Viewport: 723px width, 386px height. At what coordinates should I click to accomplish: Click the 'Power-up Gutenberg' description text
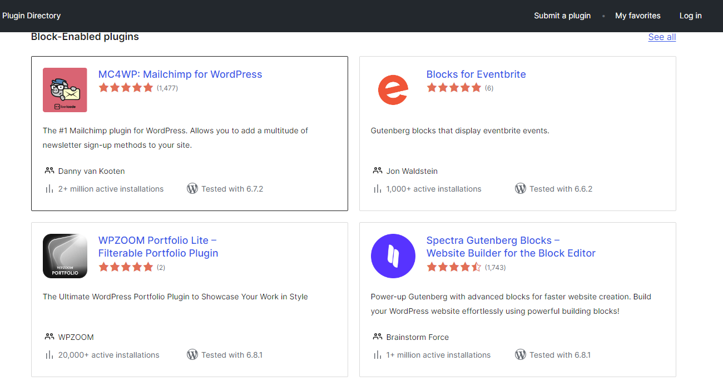(x=511, y=304)
